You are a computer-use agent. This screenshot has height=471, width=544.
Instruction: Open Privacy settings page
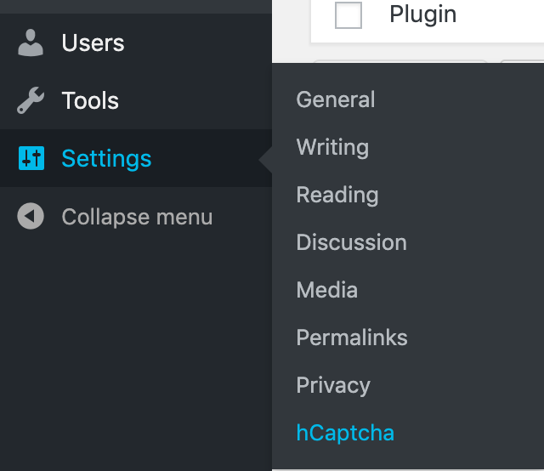coord(333,385)
